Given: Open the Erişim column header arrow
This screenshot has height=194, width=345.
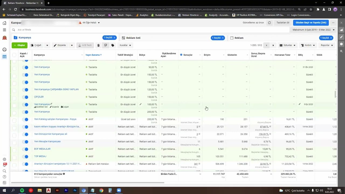Looking at the screenshot, I should tap(223, 55).
